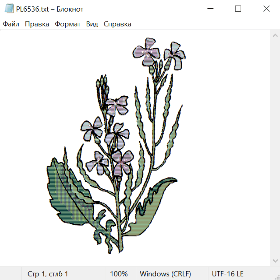
Task: Open the Формат menu
Action: click(x=68, y=24)
